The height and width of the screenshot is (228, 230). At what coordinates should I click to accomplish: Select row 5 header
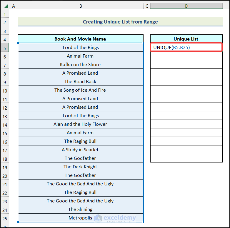pos(5,48)
